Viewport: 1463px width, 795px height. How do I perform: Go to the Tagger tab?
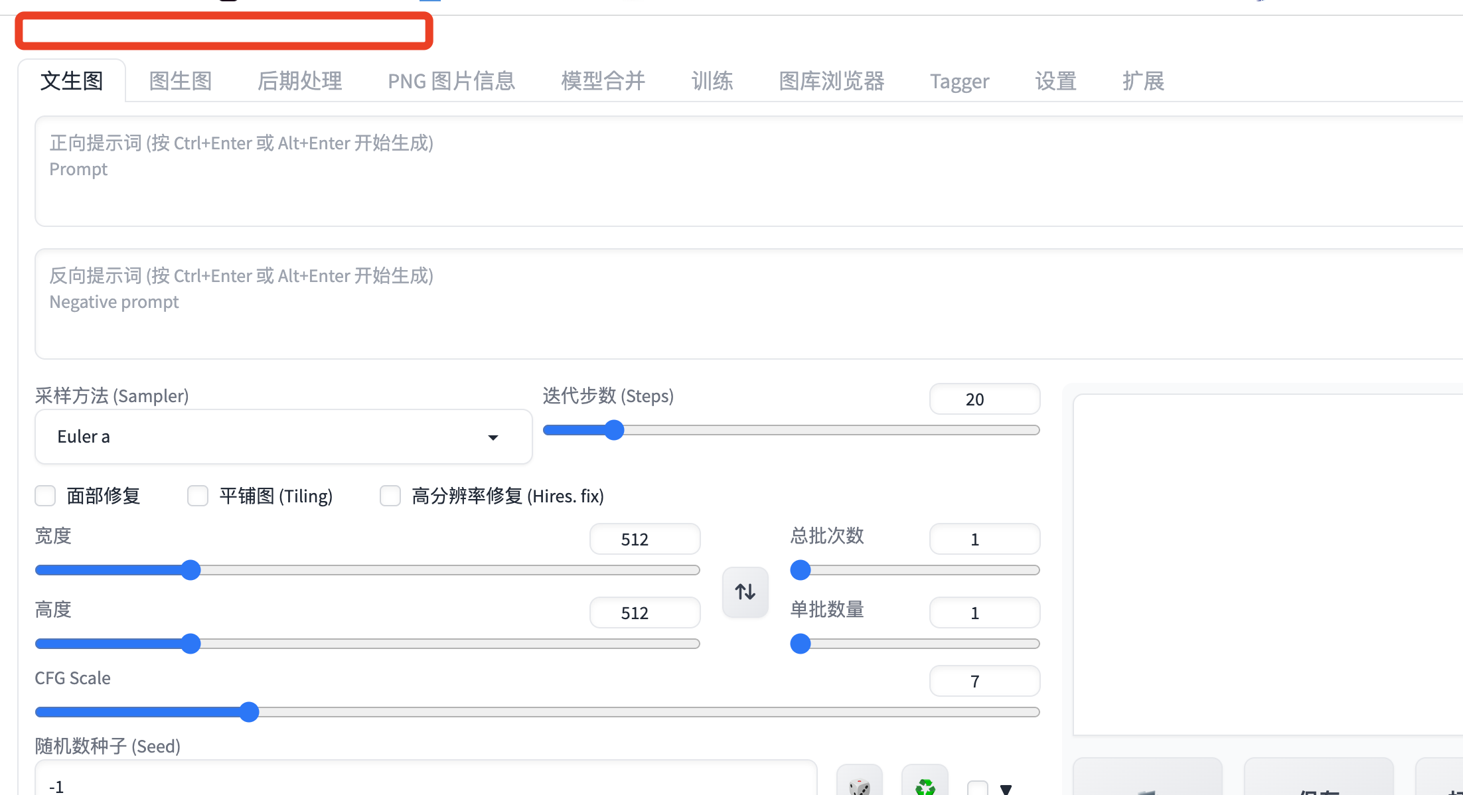point(959,81)
